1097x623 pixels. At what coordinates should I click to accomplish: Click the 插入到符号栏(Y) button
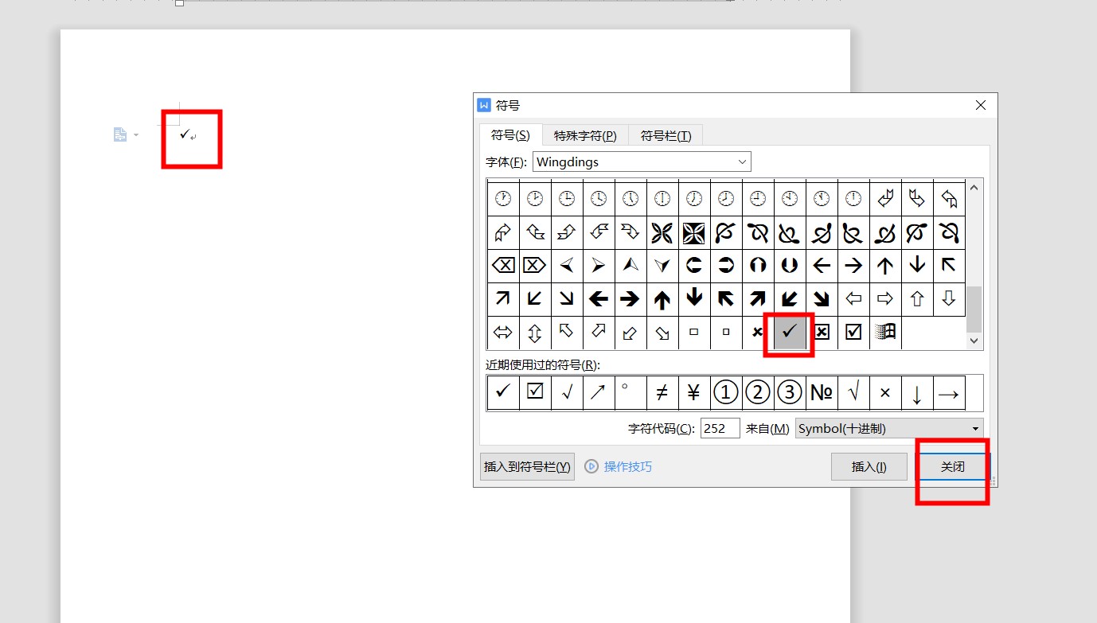[x=527, y=467]
